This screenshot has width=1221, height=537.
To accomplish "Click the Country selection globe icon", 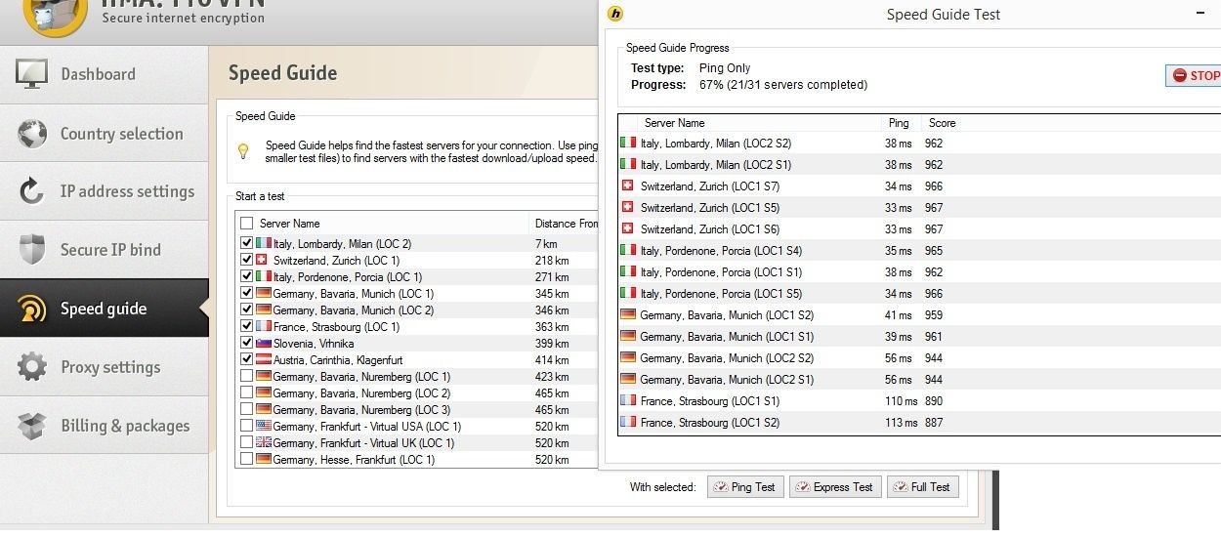I will [x=32, y=134].
